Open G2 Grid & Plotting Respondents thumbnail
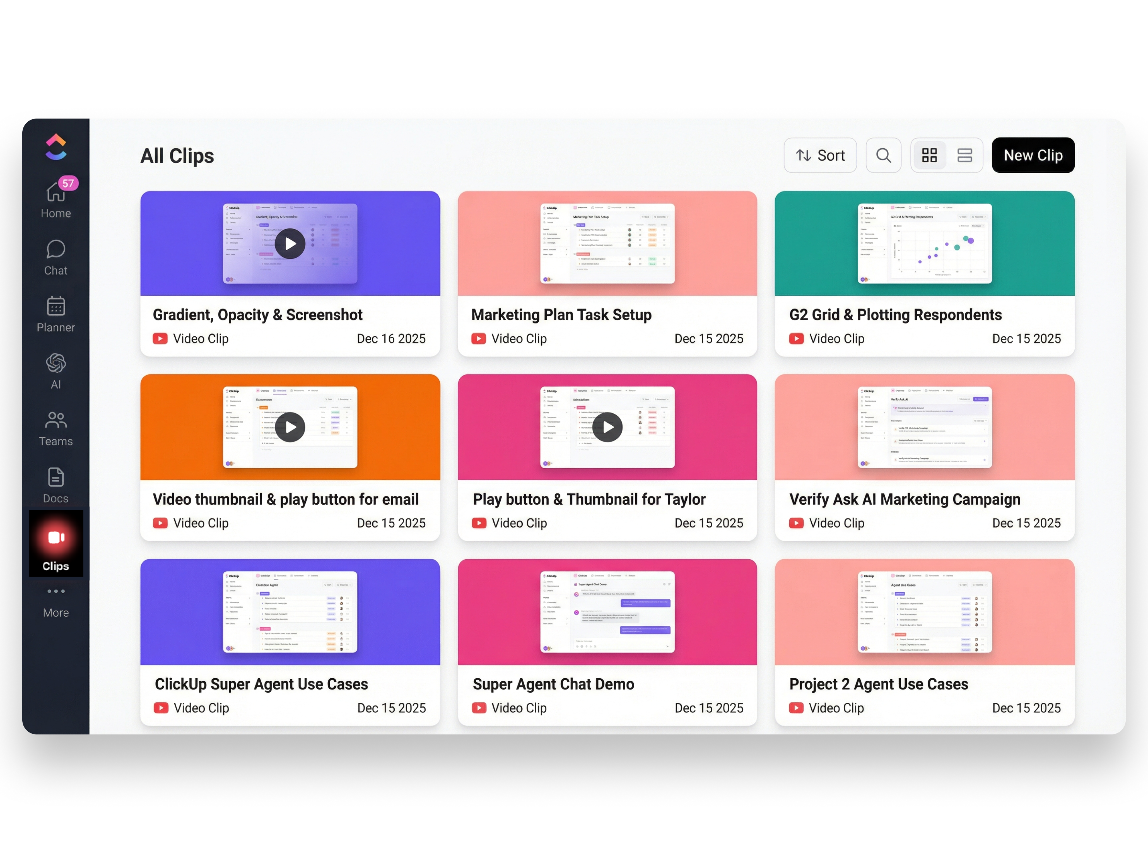Image resolution: width=1148 pixels, height=853 pixels. (925, 244)
